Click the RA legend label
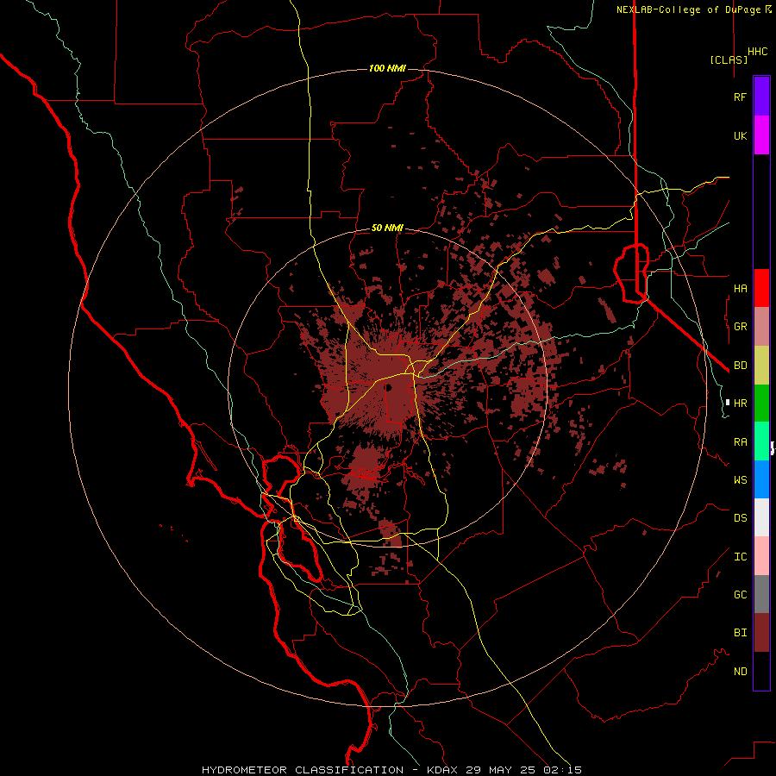 (740, 442)
